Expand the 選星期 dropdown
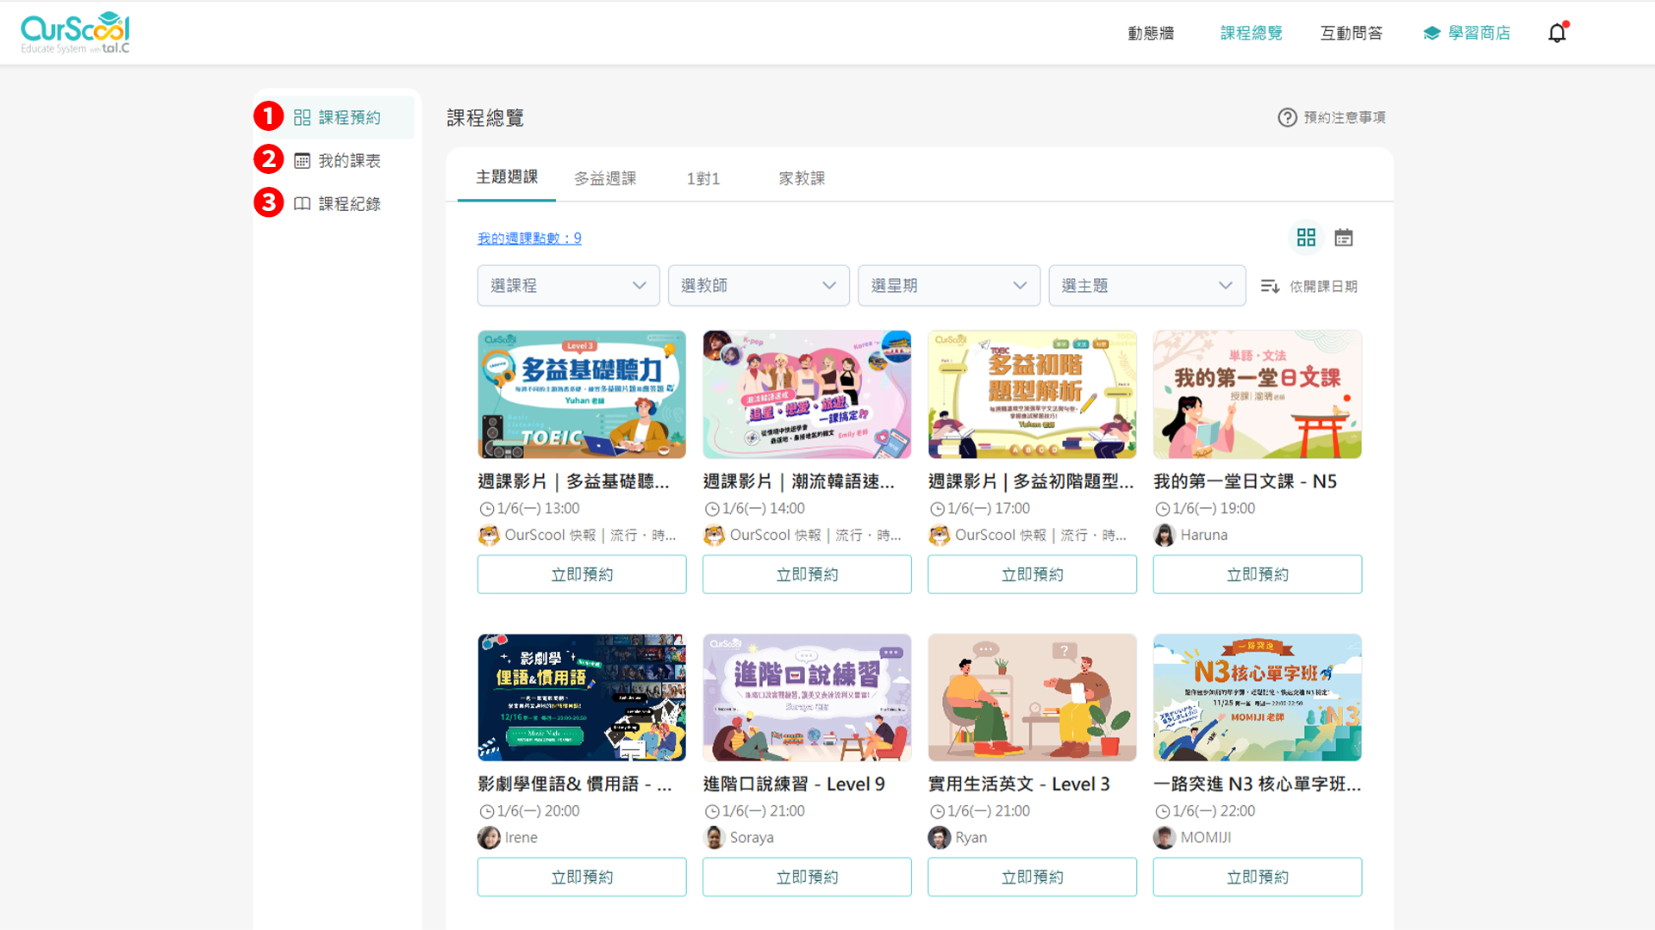This screenshot has height=930, width=1655. click(948, 286)
